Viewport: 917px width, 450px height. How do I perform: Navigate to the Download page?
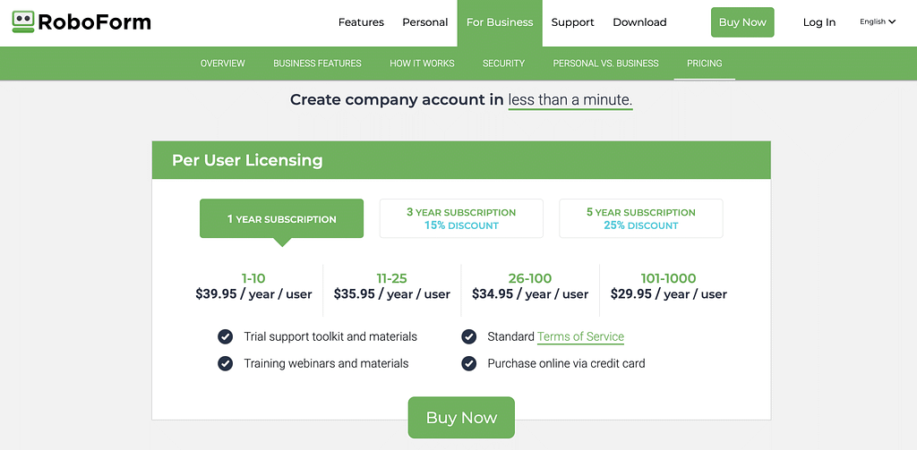(639, 22)
